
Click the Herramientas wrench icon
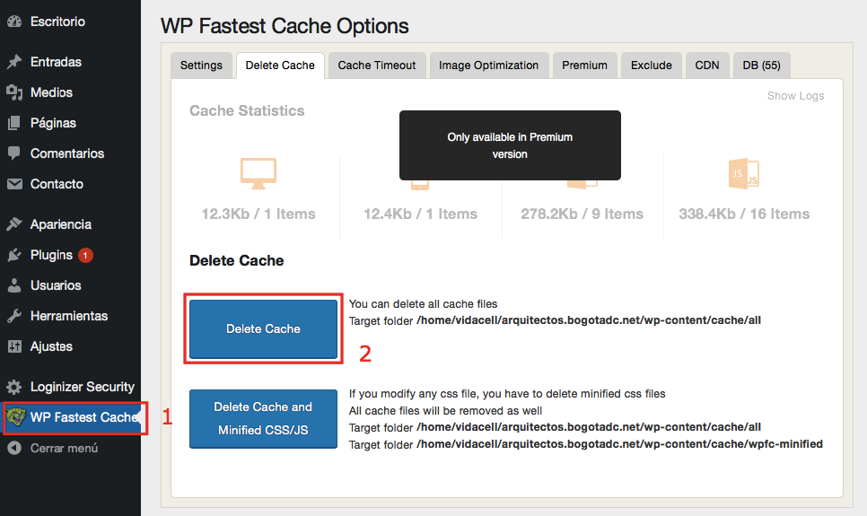(14, 316)
